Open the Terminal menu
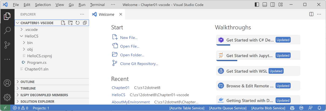Viewport: 326px width, 111px height. click(x=98, y=5)
